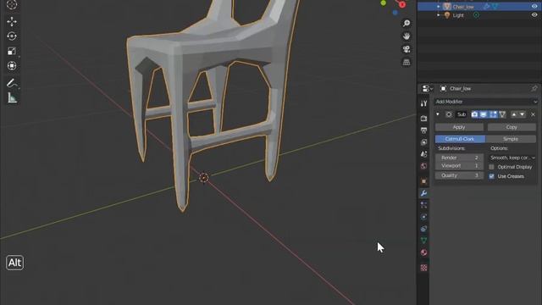This screenshot has height=305, width=542.
Task: Hide Chair_low object with eye icon
Action: [x=534, y=6]
